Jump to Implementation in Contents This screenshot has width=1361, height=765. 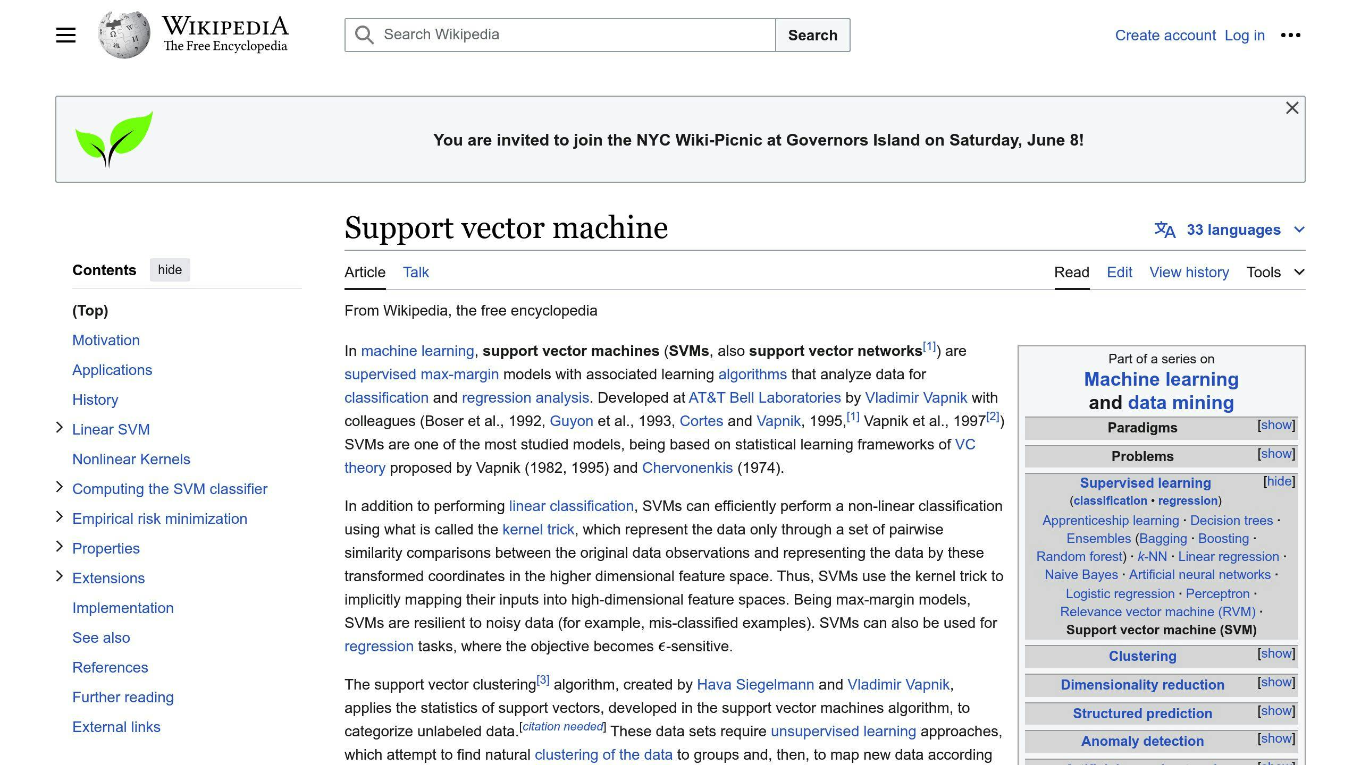[123, 608]
